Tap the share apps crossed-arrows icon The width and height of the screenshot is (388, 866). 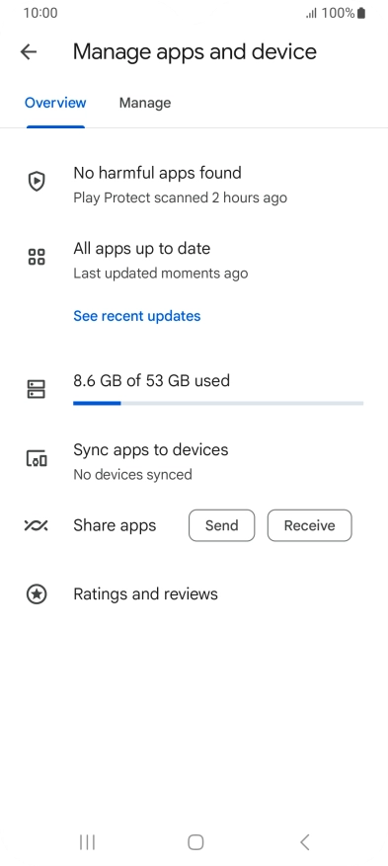[37, 525]
